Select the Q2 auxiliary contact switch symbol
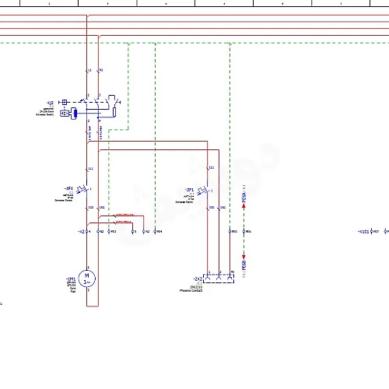 [x=114, y=102]
